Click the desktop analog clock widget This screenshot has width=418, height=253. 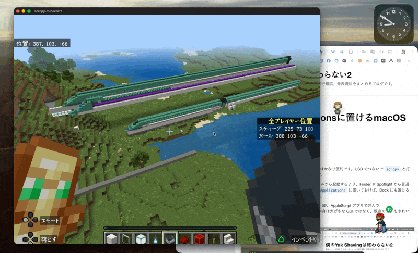click(394, 24)
